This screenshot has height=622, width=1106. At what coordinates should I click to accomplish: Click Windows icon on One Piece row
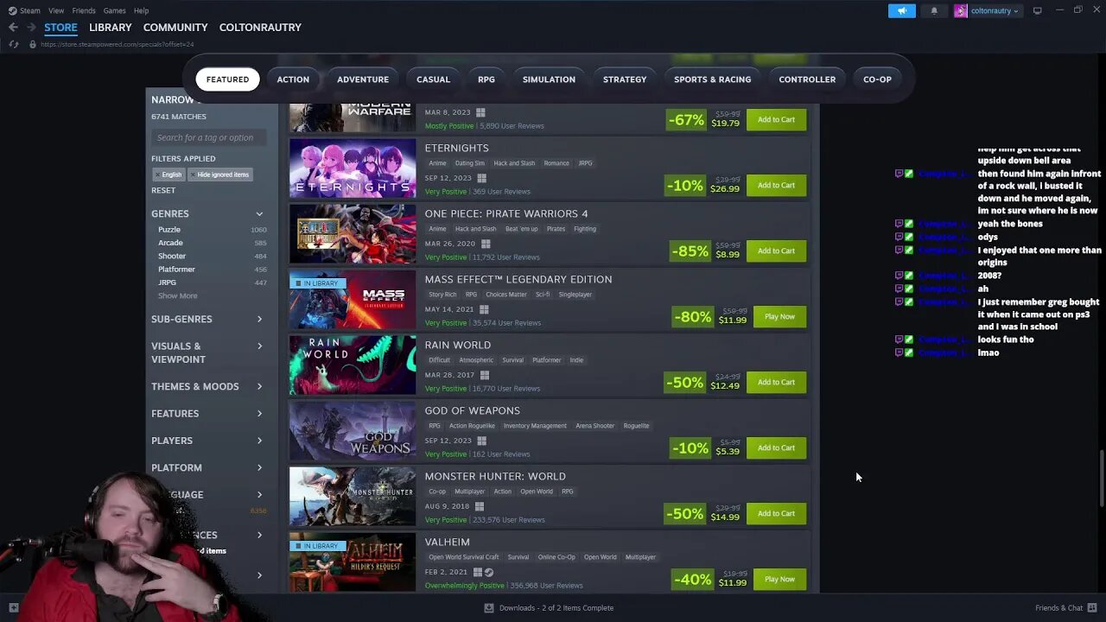click(486, 244)
